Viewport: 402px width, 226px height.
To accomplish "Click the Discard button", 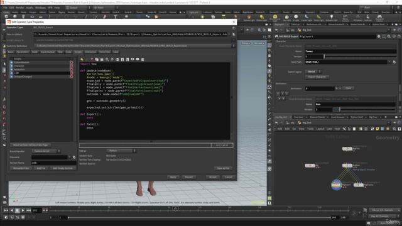I will 189,177.
